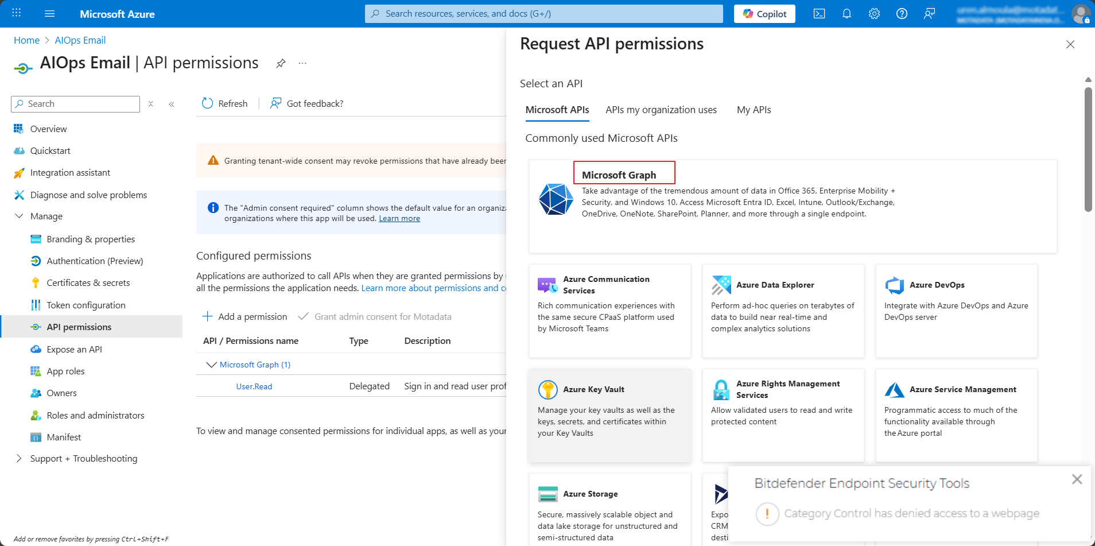The width and height of the screenshot is (1095, 546).
Task: Click the Azure Key Vault key icon
Action: tap(547, 389)
